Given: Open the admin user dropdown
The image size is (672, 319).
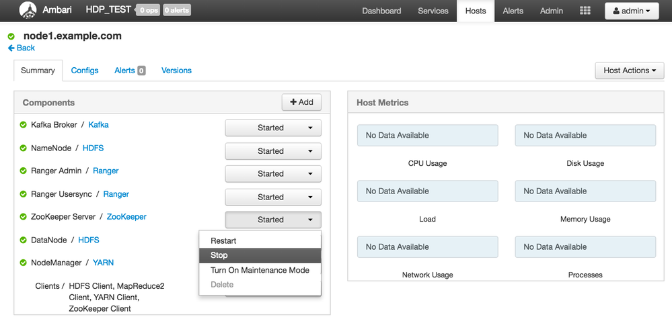Looking at the screenshot, I should click(632, 11).
